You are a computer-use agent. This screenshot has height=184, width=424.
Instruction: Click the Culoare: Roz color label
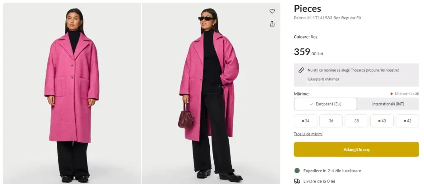coord(306,37)
